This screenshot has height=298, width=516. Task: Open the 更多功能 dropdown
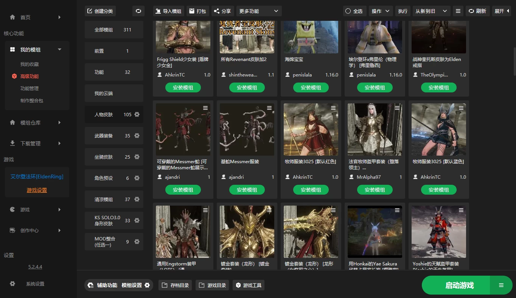[x=259, y=11]
